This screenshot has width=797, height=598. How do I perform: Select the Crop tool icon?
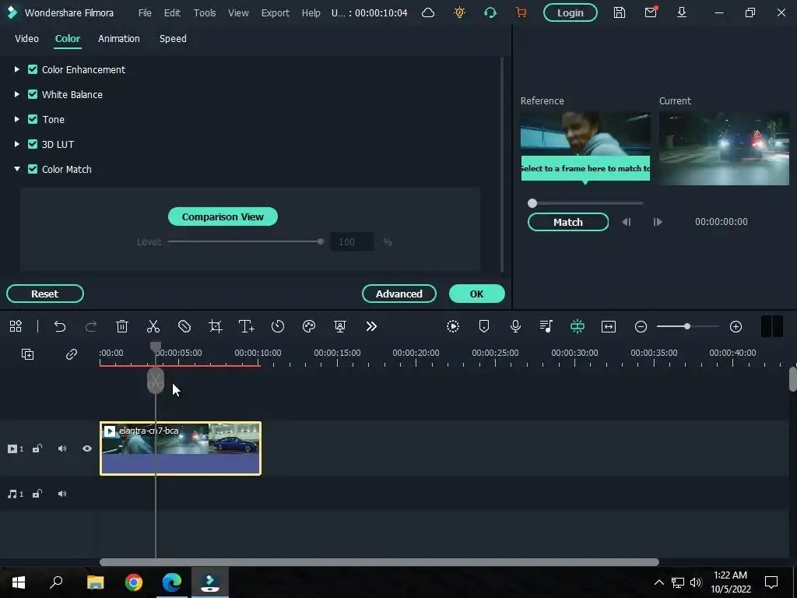[x=216, y=326]
